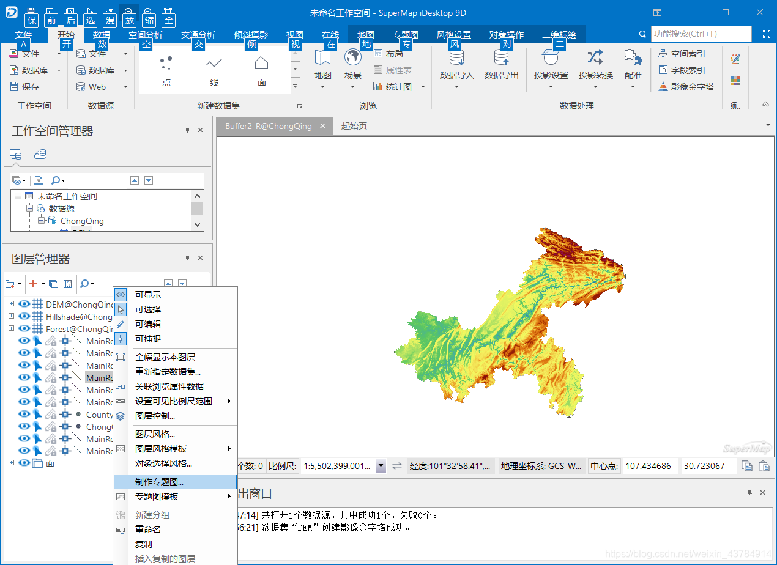The width and height of the screenshot is (777, 565).
Task: Expand the DEM@ChongQing layer node
Action: 11,304
